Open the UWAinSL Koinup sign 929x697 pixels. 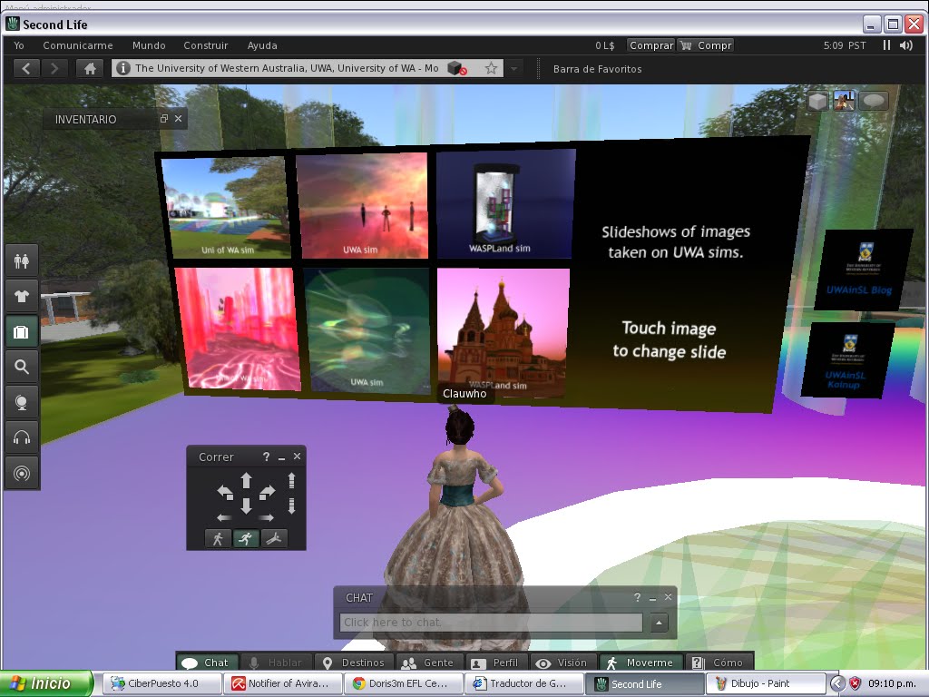[846, 360]
